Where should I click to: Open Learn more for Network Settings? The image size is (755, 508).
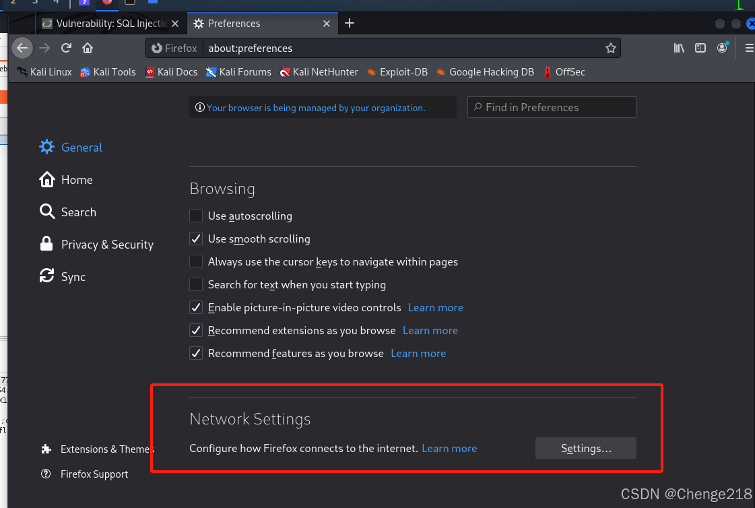(449, 448)
